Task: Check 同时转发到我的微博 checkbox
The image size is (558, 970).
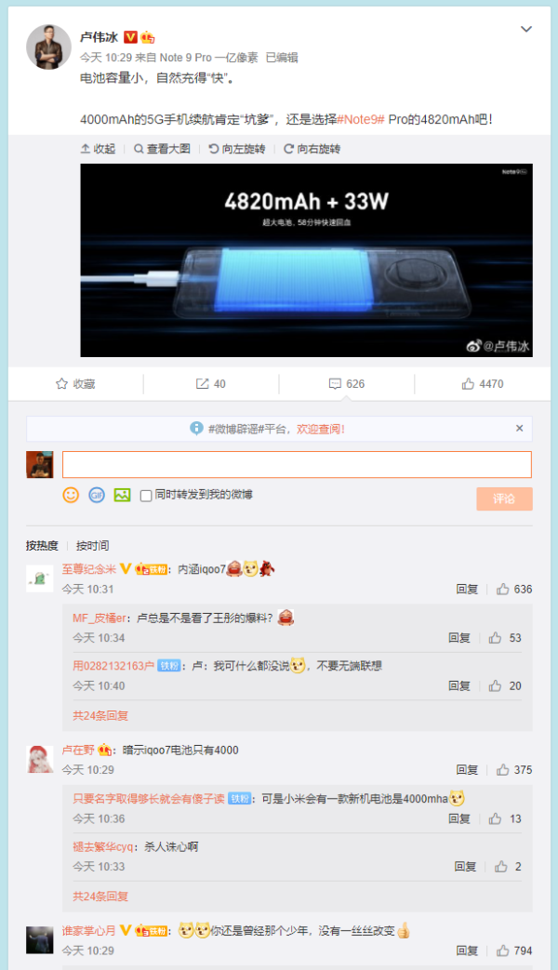Action: [146, 496]
